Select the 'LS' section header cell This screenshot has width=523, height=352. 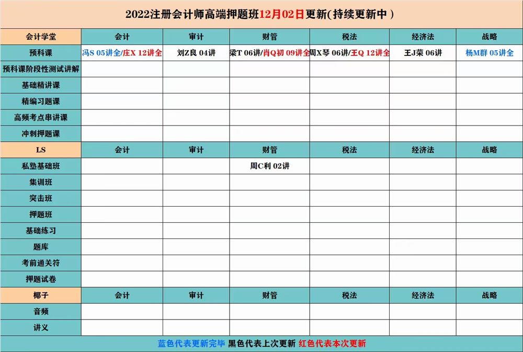[41, 150]
